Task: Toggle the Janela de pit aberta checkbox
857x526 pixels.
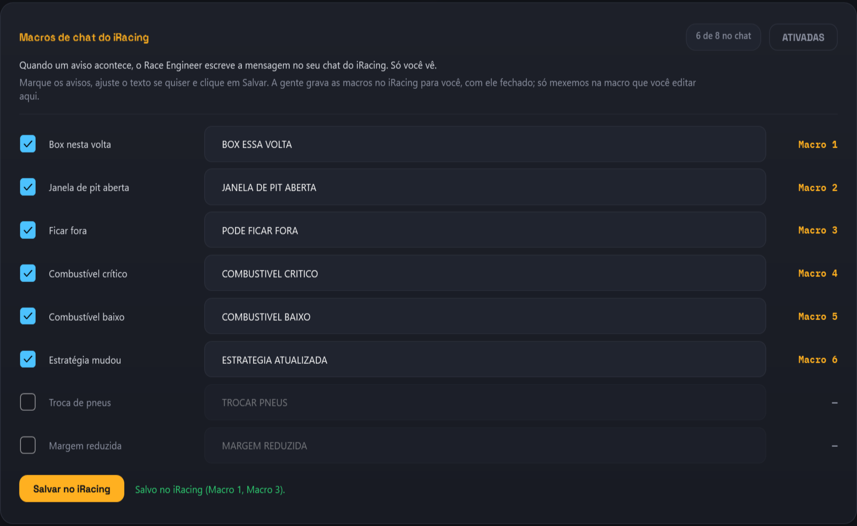Action: 28,187
